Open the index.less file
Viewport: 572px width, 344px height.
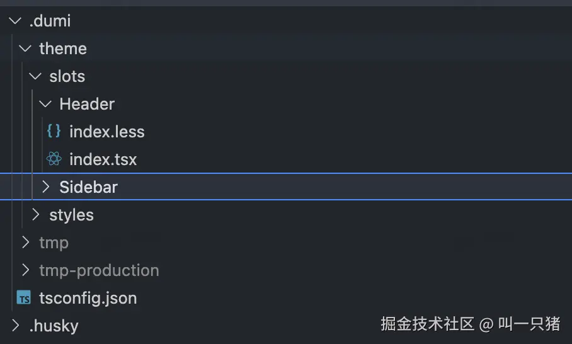coord(107,132)
